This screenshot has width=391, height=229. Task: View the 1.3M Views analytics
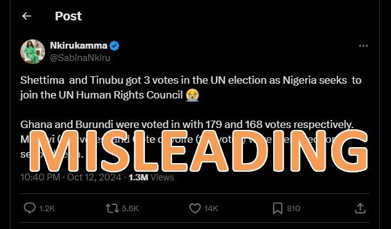coord(151,177)
